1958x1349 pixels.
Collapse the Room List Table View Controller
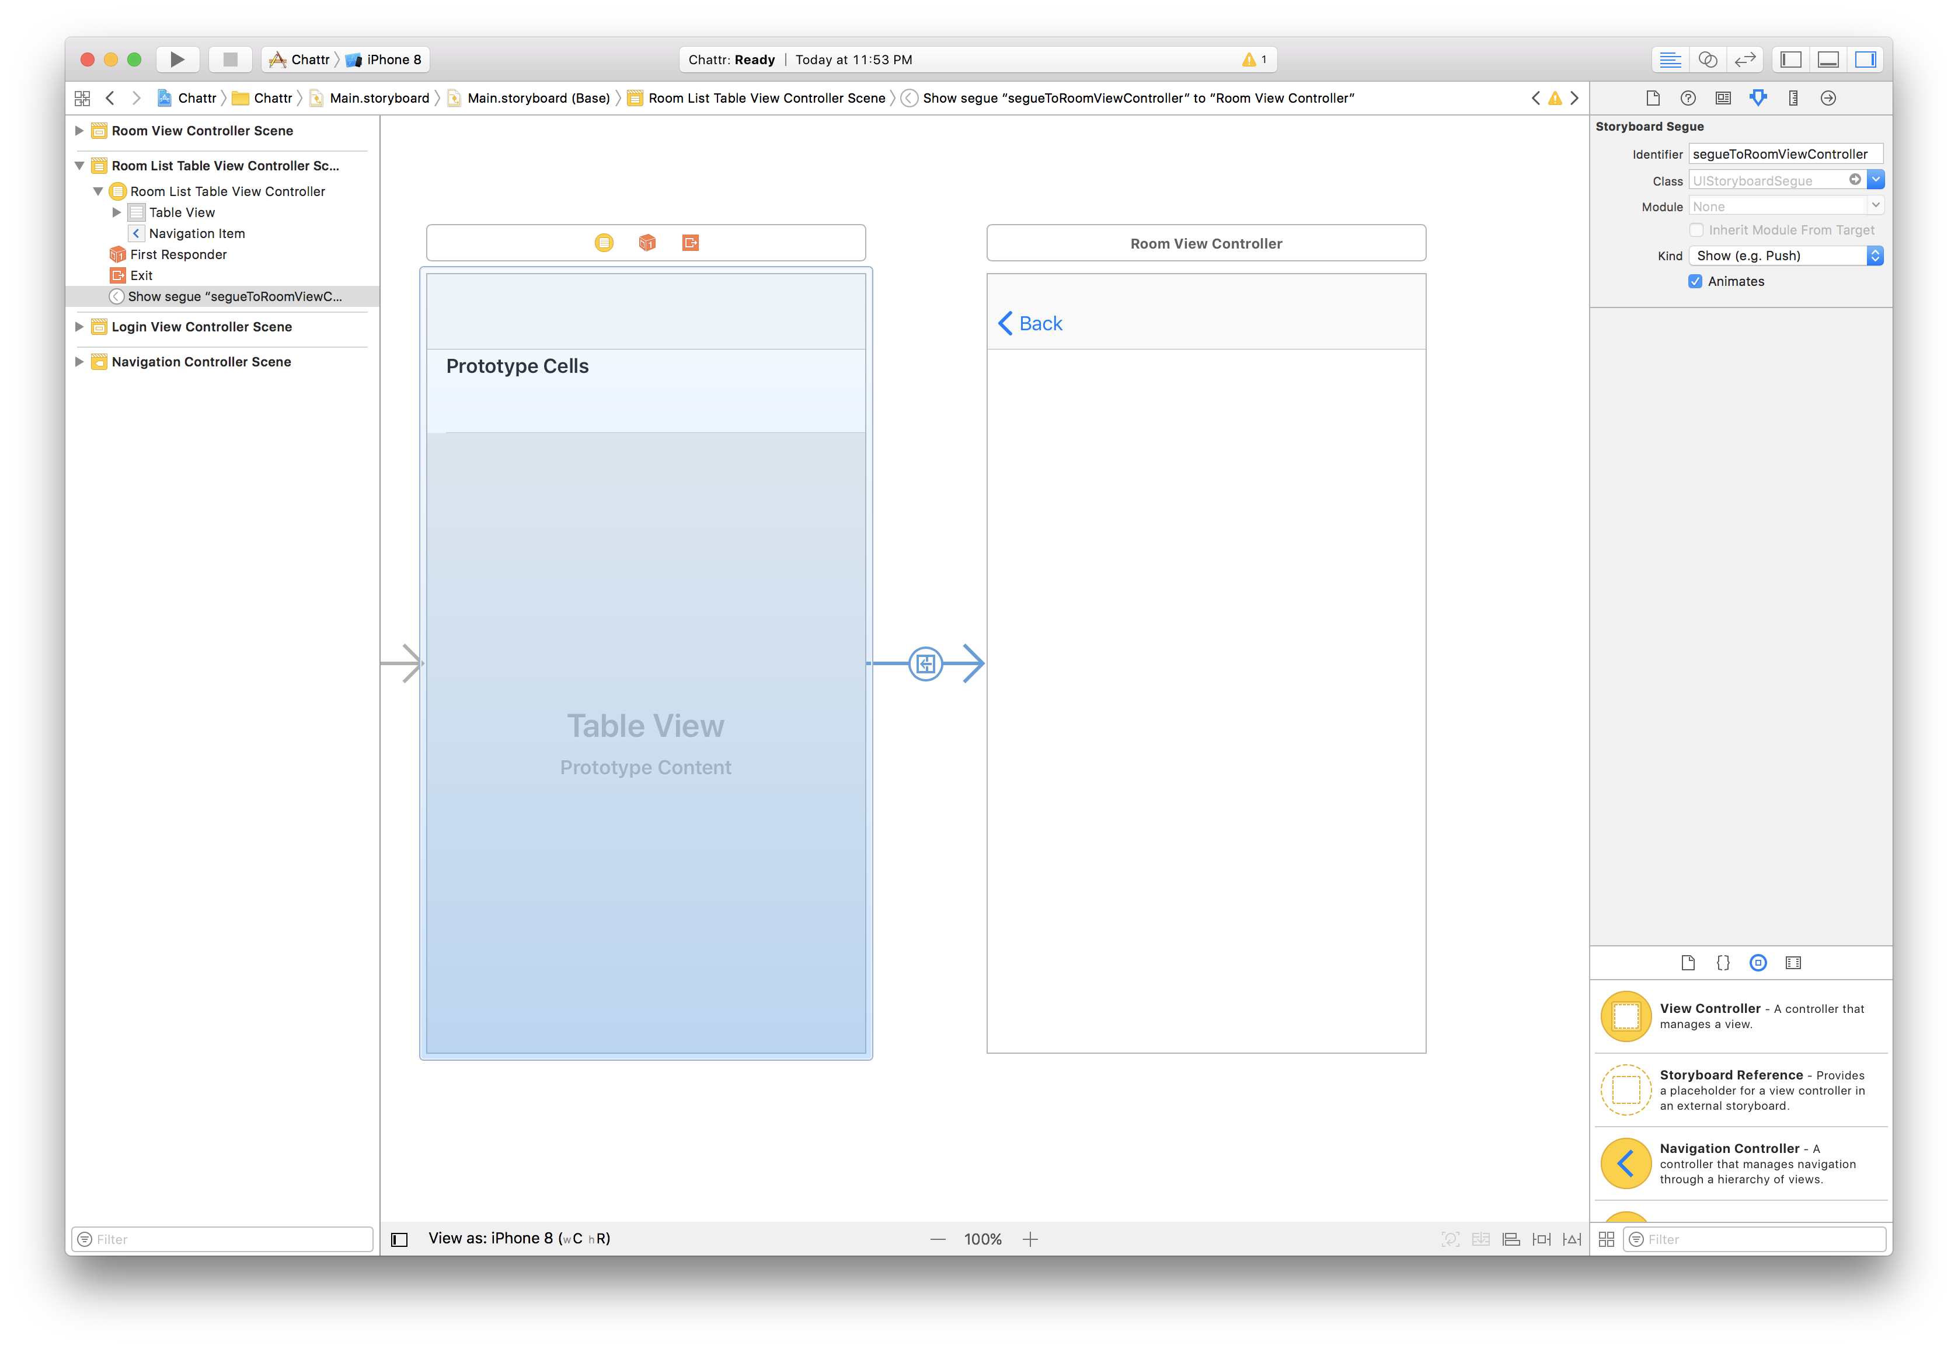[97, 191]
